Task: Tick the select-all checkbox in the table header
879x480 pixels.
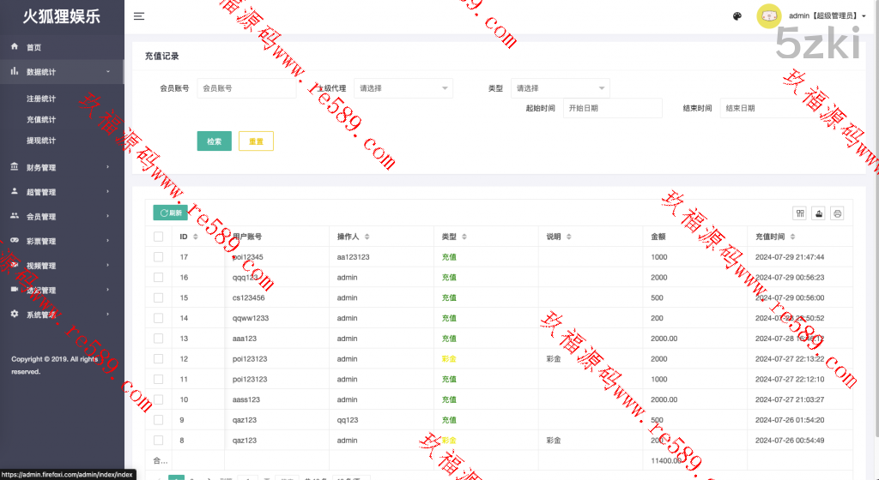Action: (x=159, y=237)
